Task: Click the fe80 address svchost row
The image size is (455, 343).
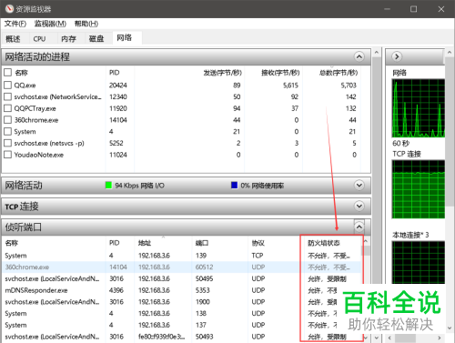Action: (x=181, y=337)
